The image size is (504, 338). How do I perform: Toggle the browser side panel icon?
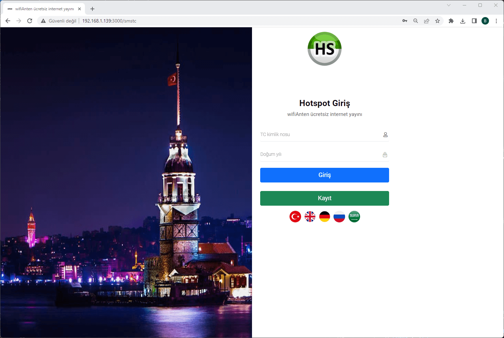474,21
